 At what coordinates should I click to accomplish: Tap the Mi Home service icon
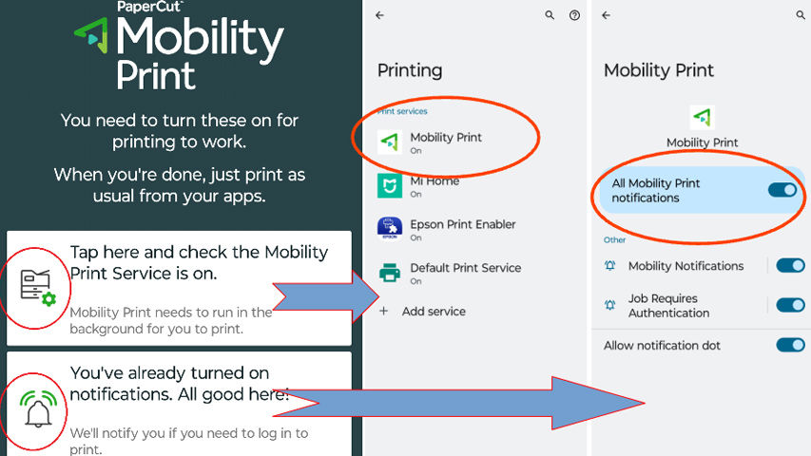[390, 185]
